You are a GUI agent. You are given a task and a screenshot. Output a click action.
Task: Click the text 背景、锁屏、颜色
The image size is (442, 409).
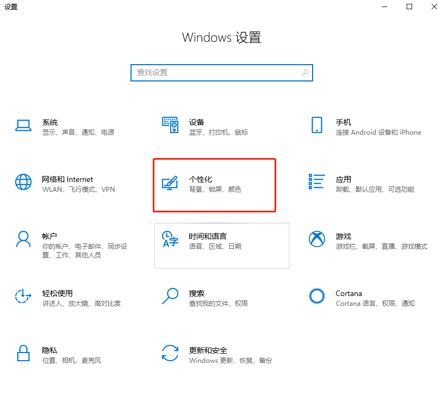click(x=215, y=190)
